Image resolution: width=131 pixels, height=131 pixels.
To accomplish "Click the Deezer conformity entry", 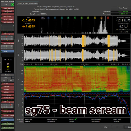I will (x=28, y=121).
